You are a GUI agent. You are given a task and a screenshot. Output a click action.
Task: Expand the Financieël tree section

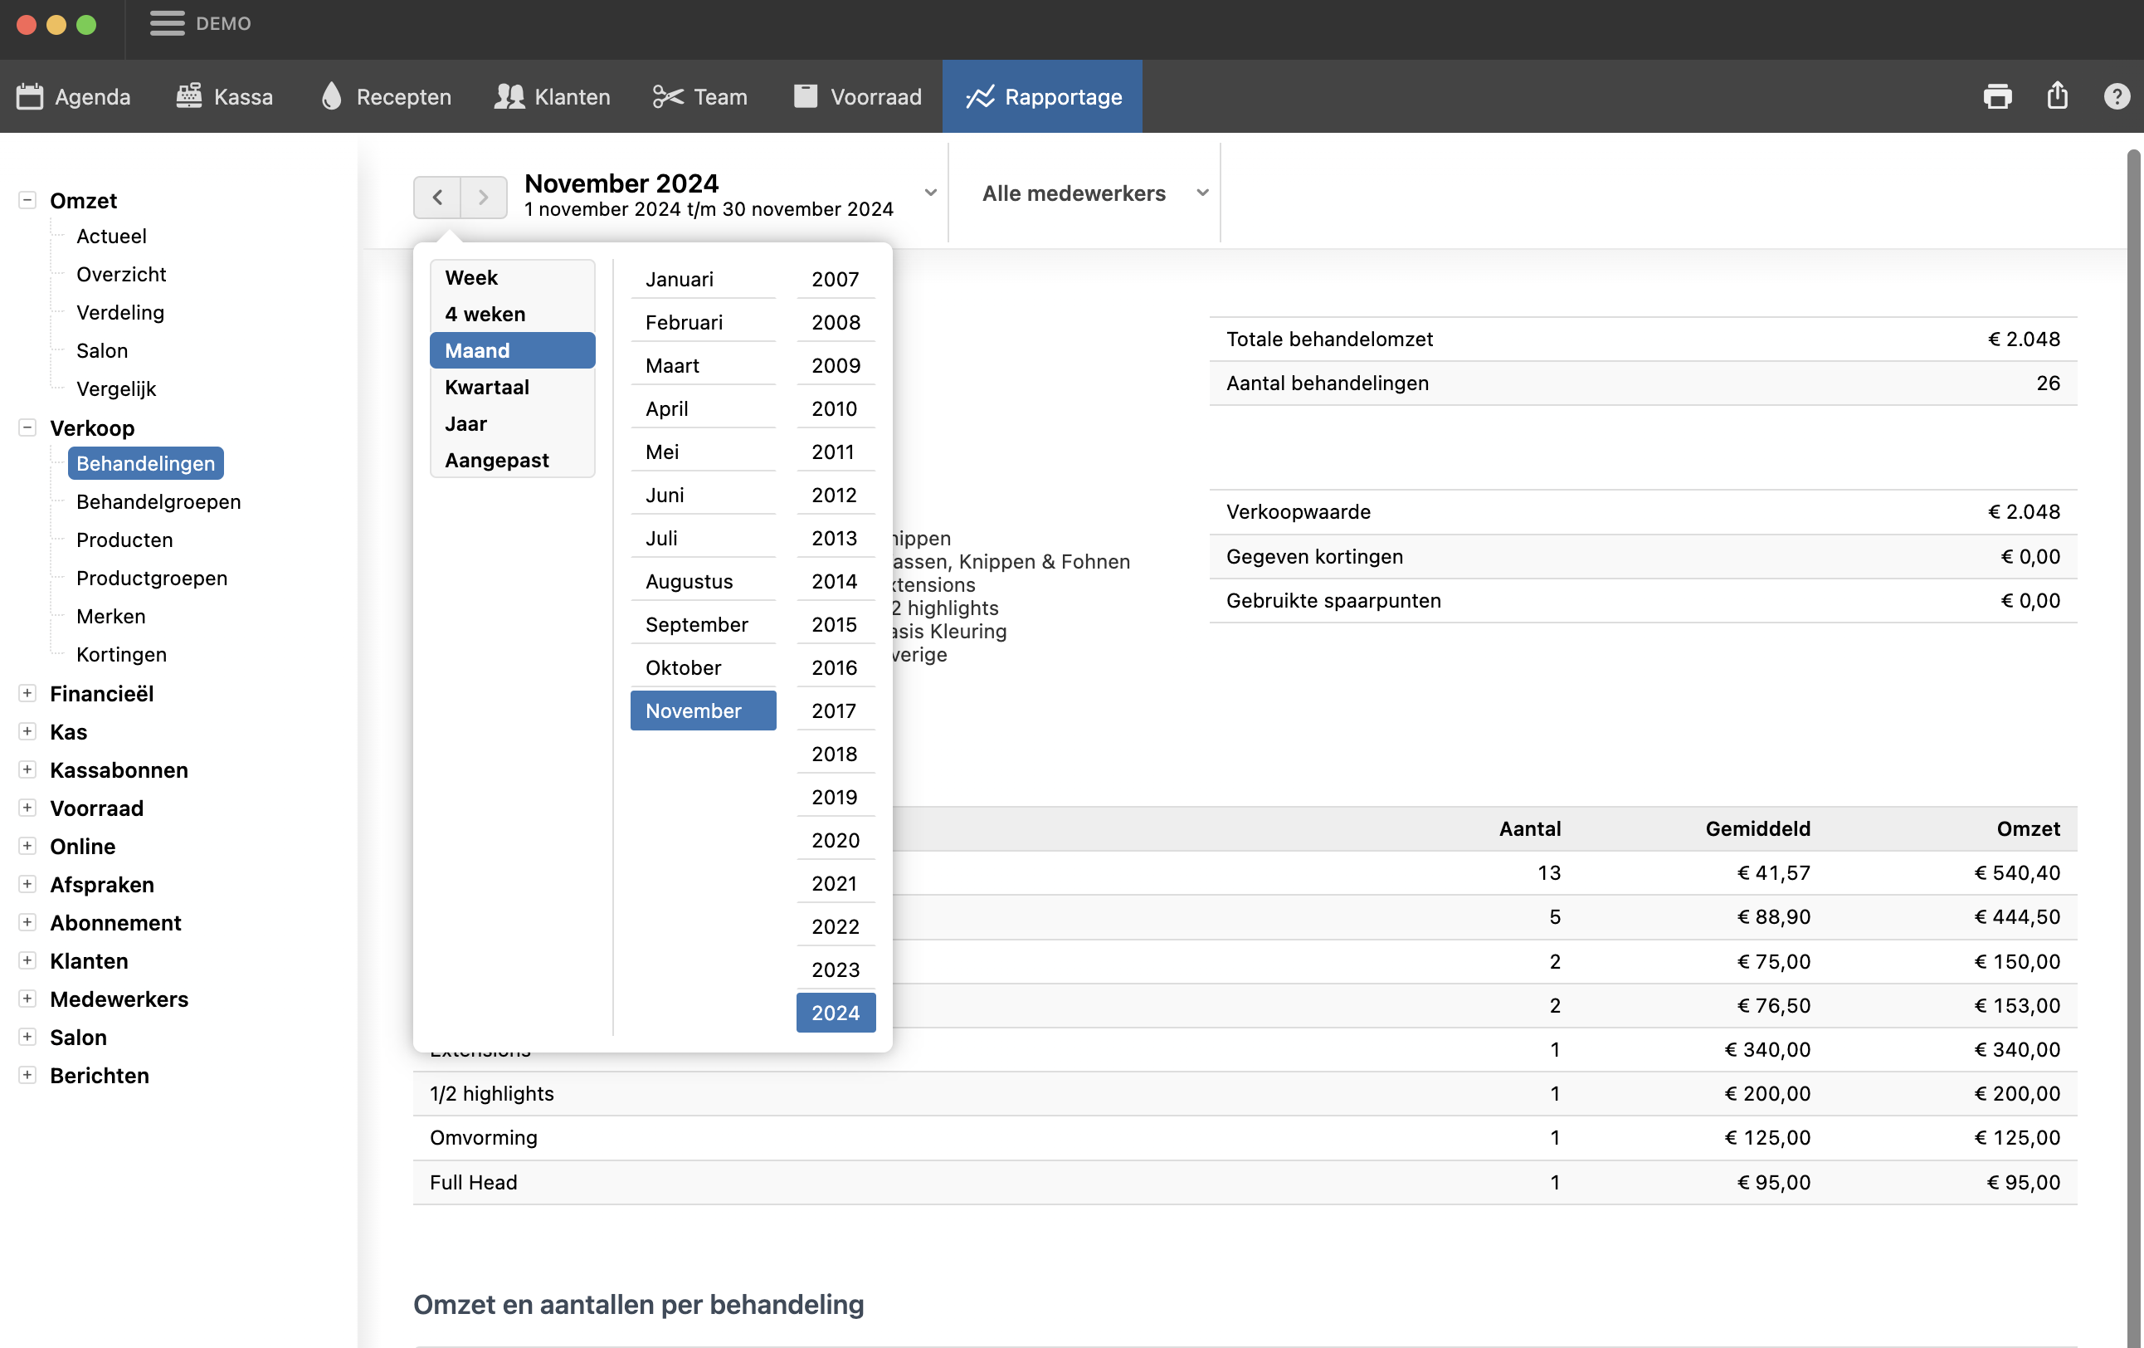pyautogui.click(x=27, y=693)
